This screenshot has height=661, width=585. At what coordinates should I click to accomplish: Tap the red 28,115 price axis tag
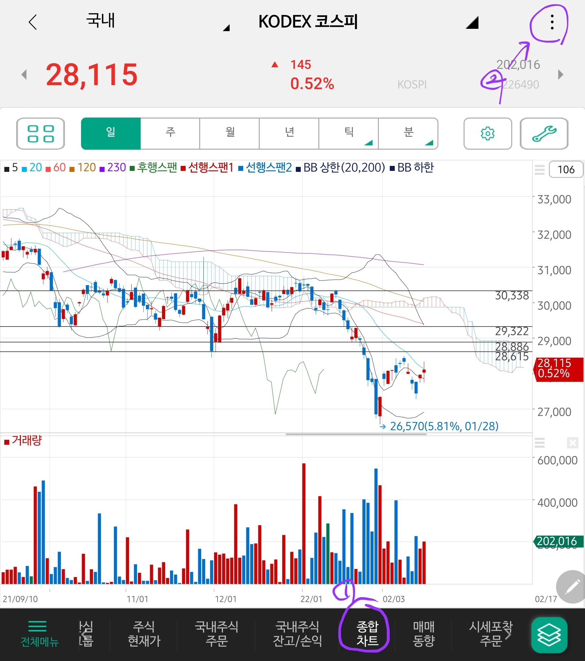tap(558, 370)
